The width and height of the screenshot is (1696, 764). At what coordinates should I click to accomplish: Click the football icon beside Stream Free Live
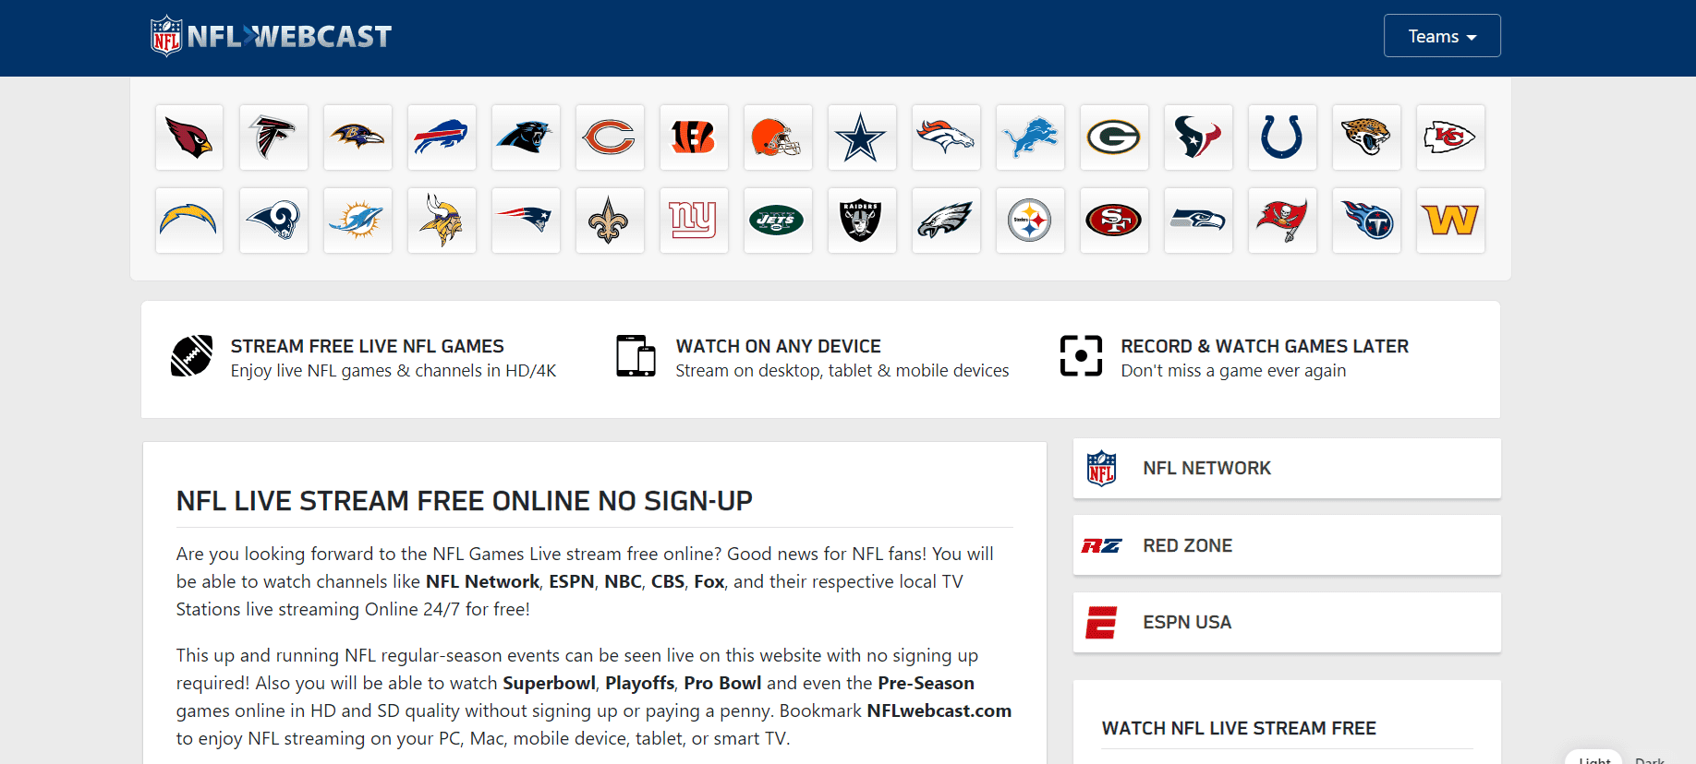(192, 356)
